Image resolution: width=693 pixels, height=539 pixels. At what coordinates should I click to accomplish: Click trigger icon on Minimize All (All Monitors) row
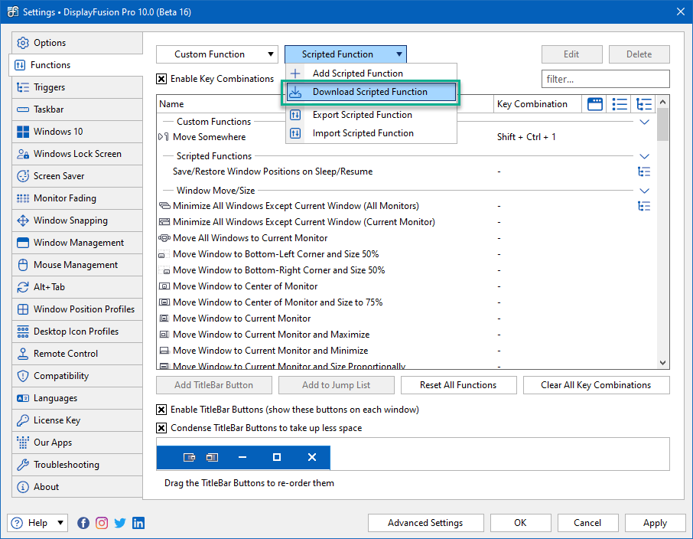(644, 206)
